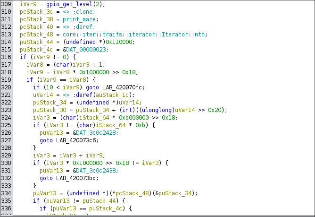
Task: Select the pcStack_3c variable
Action: tap(36, 12)
